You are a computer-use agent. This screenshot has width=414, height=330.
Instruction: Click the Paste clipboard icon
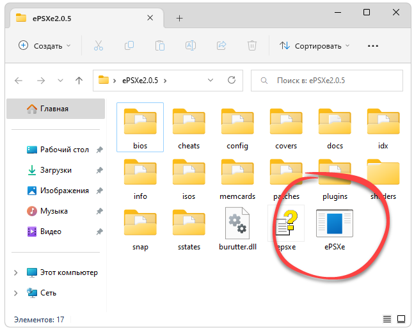(160, 46)
